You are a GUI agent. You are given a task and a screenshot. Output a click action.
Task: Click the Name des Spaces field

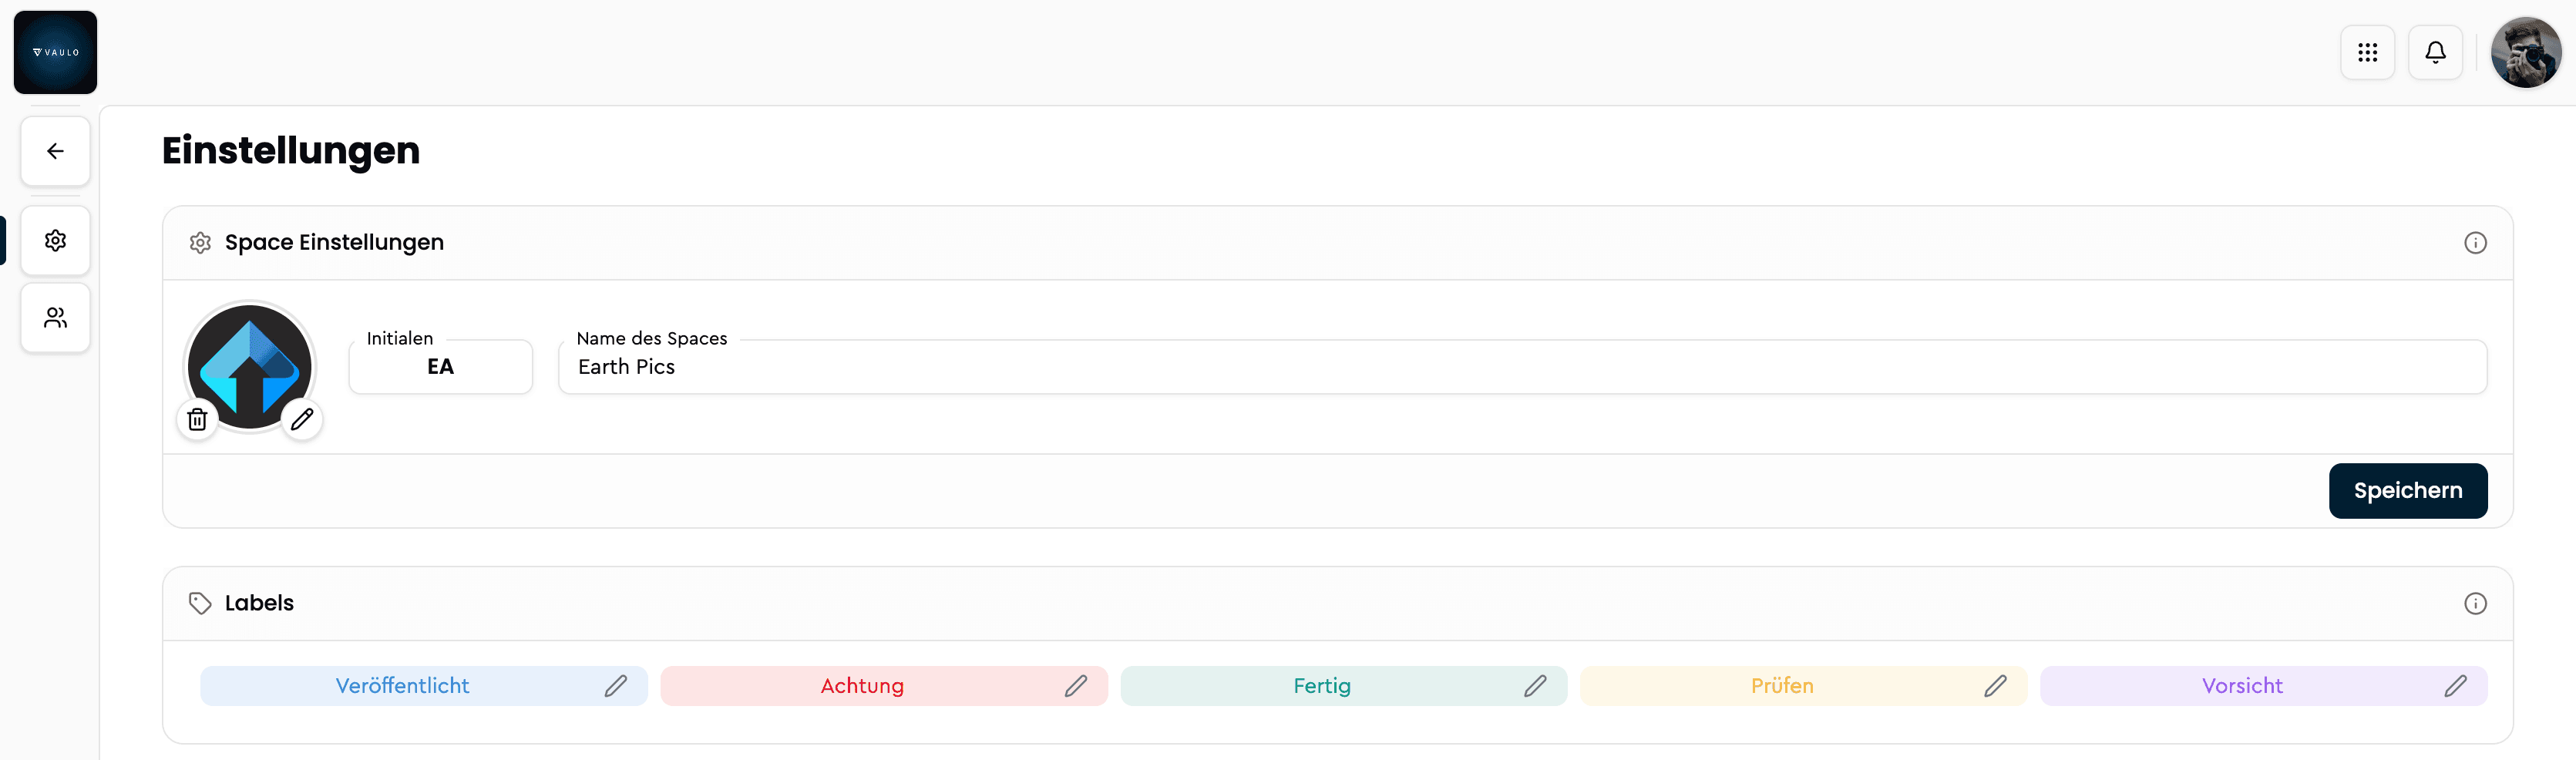pos(1523,367)
